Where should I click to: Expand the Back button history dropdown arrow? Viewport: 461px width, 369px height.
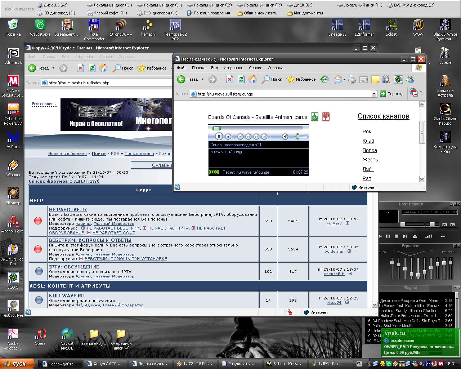coord(202,79)
